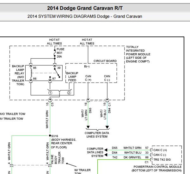Click 'WHT/LT BLU' on the pin 33 row

click(x=133, y=152)
